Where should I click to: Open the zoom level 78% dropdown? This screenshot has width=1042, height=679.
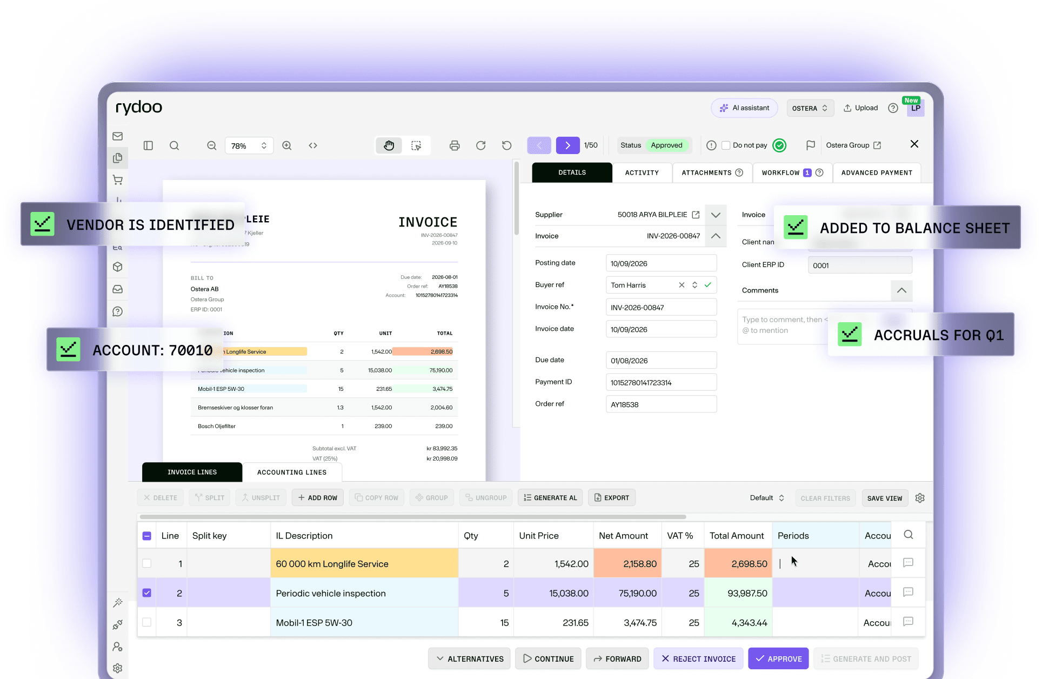(x=249, y=145)
